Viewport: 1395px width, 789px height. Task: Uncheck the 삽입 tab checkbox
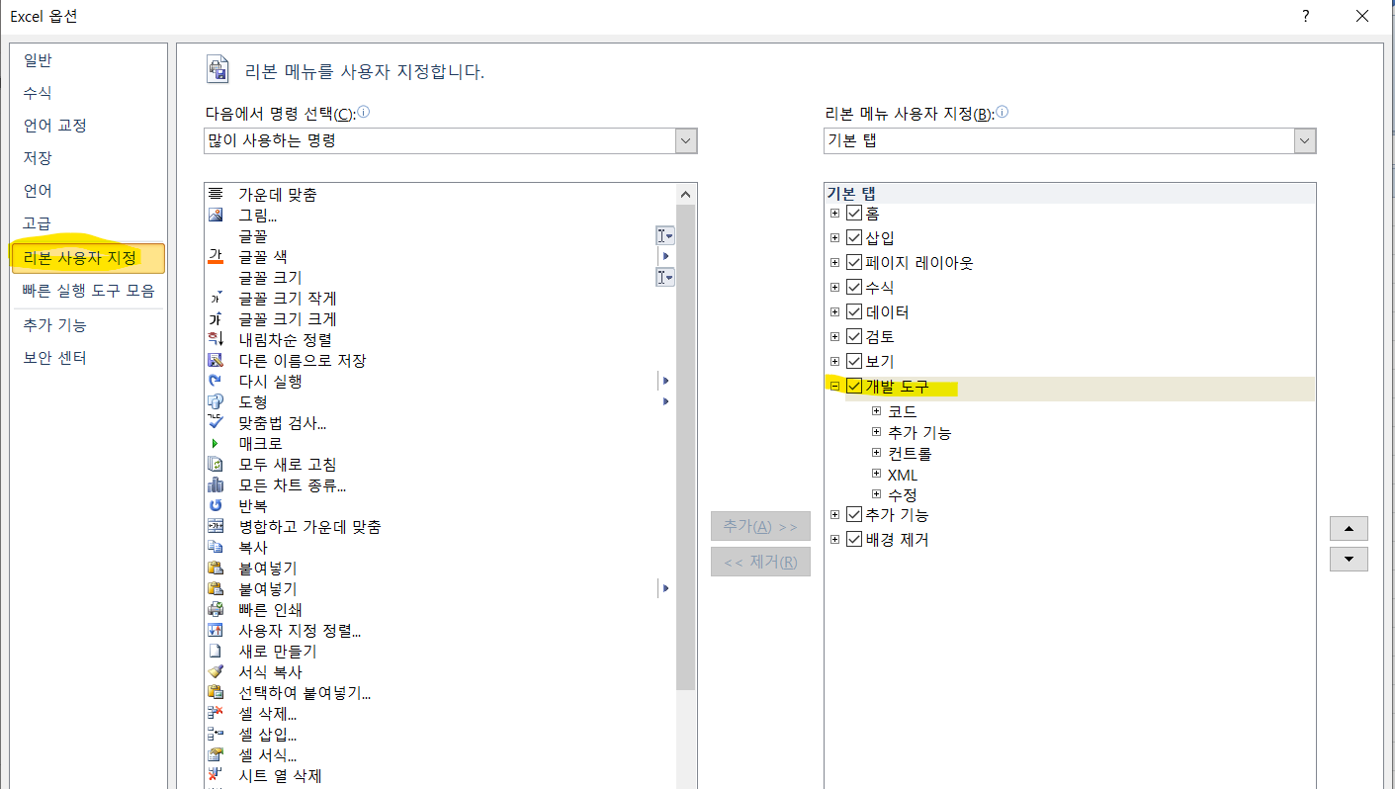point(854,237)
